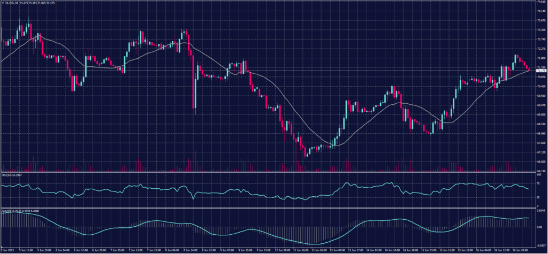
Task: Click the 66.190 bottom price axis label
Action: click(541, 171)
